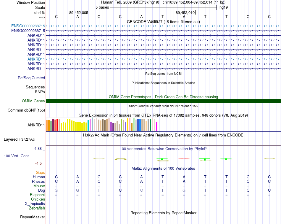Viewport: 281px width, 224px height.
Task: Open the GTEx Gene Expression track title
Action: [163, 115]
